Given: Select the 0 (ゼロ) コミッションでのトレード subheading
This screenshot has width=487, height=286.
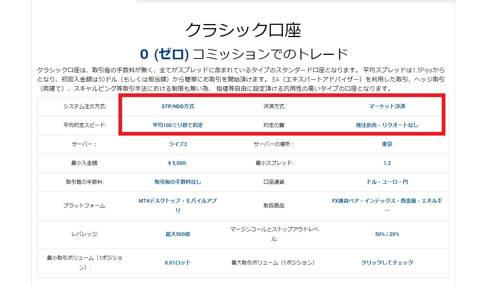Looking at the screenshot, I should coord(244,54).
